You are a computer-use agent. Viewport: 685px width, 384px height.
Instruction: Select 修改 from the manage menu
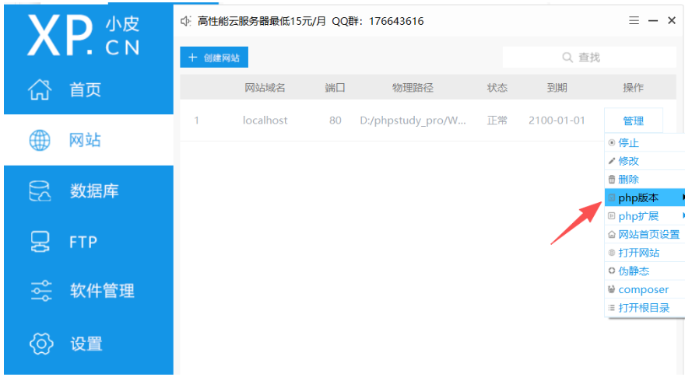tap(645, 161)
